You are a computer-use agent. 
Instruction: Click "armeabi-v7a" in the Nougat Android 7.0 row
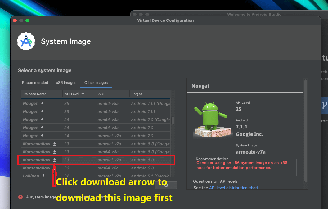(x=109, y=136)
